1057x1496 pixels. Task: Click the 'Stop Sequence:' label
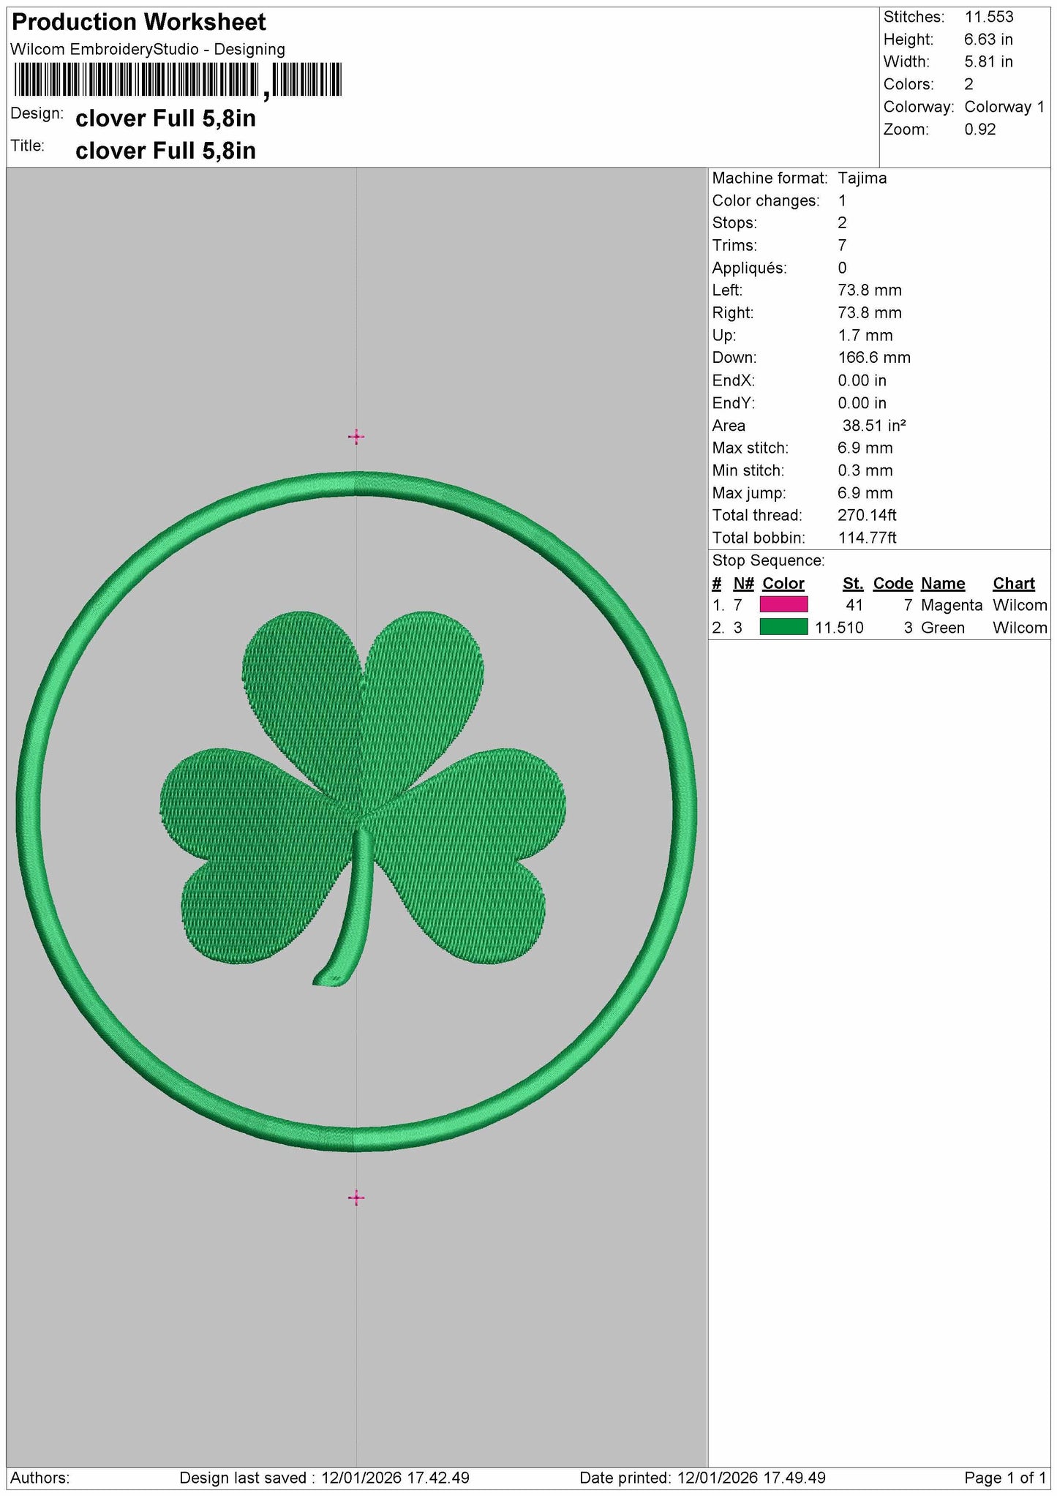coord(769,561)
